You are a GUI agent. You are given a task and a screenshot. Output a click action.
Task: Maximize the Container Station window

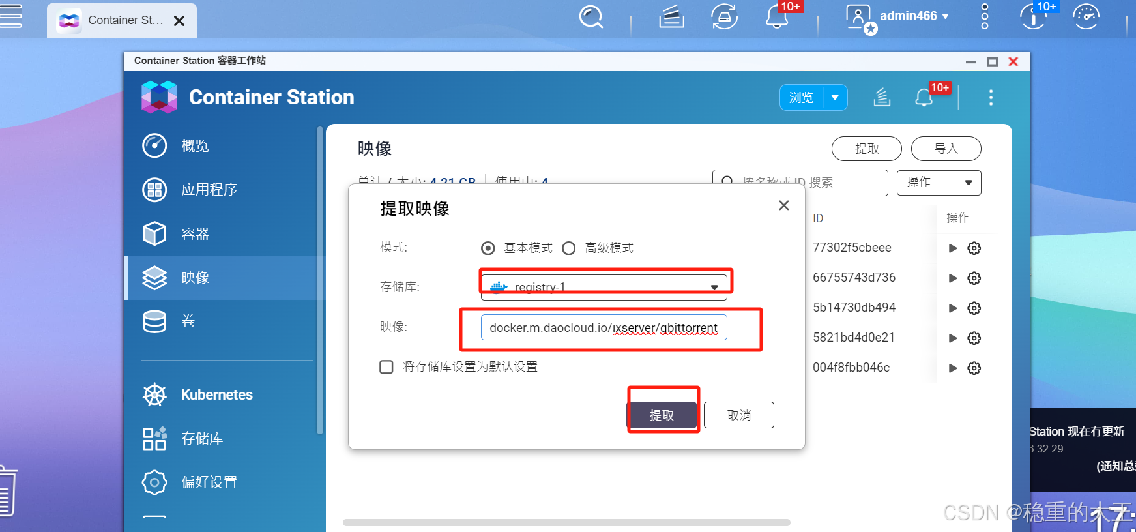click(x=993, y=62)
